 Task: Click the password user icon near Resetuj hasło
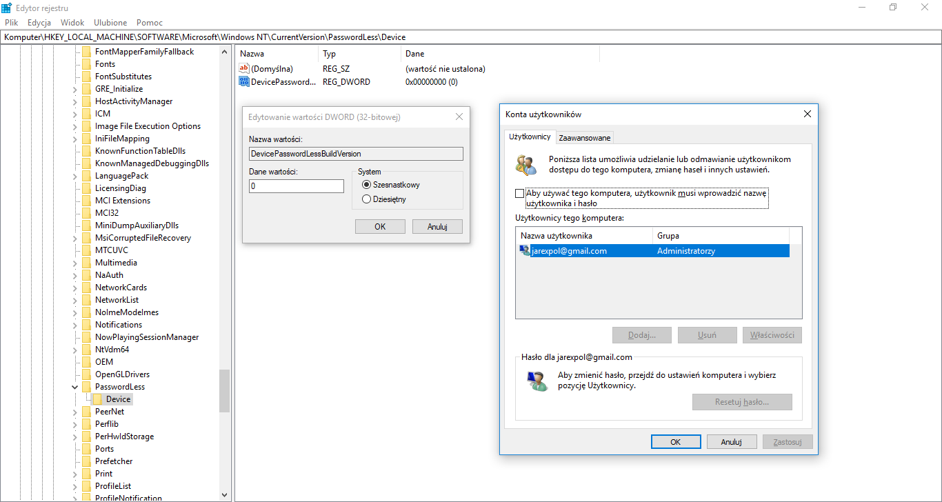[537, 381]
